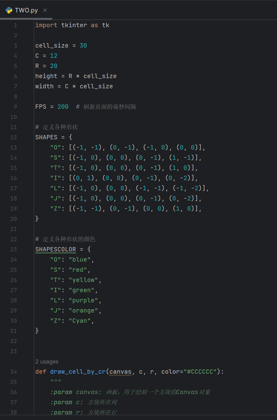277x420 pixels.
Task: Click the "Cyan" string for shape Z
Action: (80, 321)
